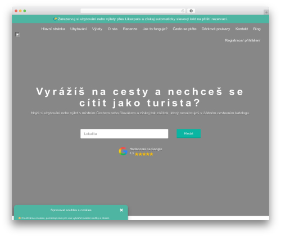Select Recenze in navigation
The image size is (281, 237).
[x=130, y=29]
